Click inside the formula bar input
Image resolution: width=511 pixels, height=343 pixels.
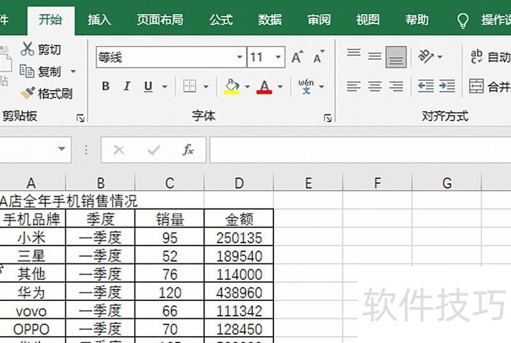360,150
